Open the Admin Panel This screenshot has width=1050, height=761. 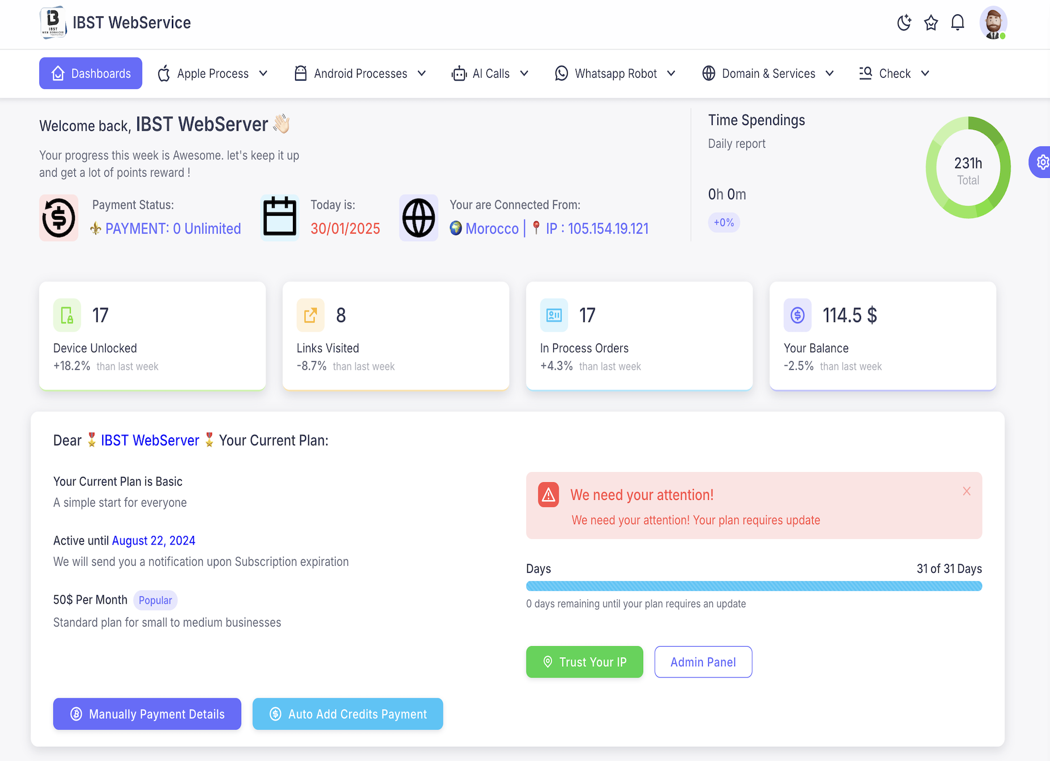click(x=703, y=662)
